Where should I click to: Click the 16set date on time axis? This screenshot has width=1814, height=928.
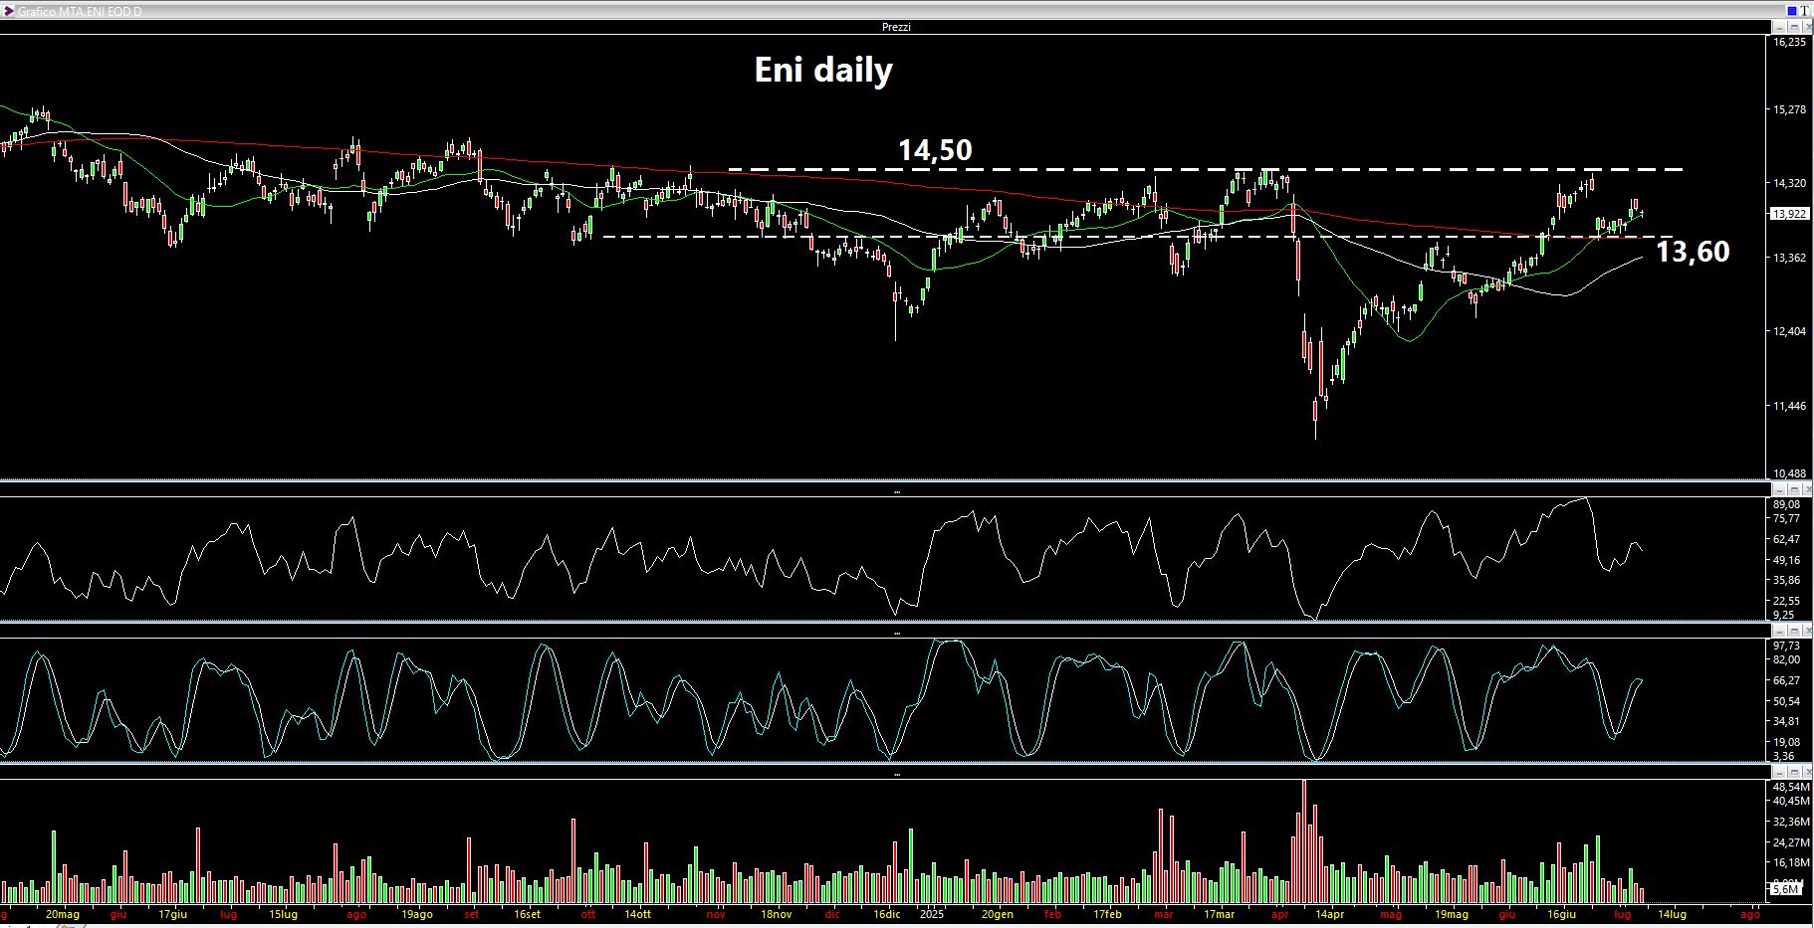point(527,914)
